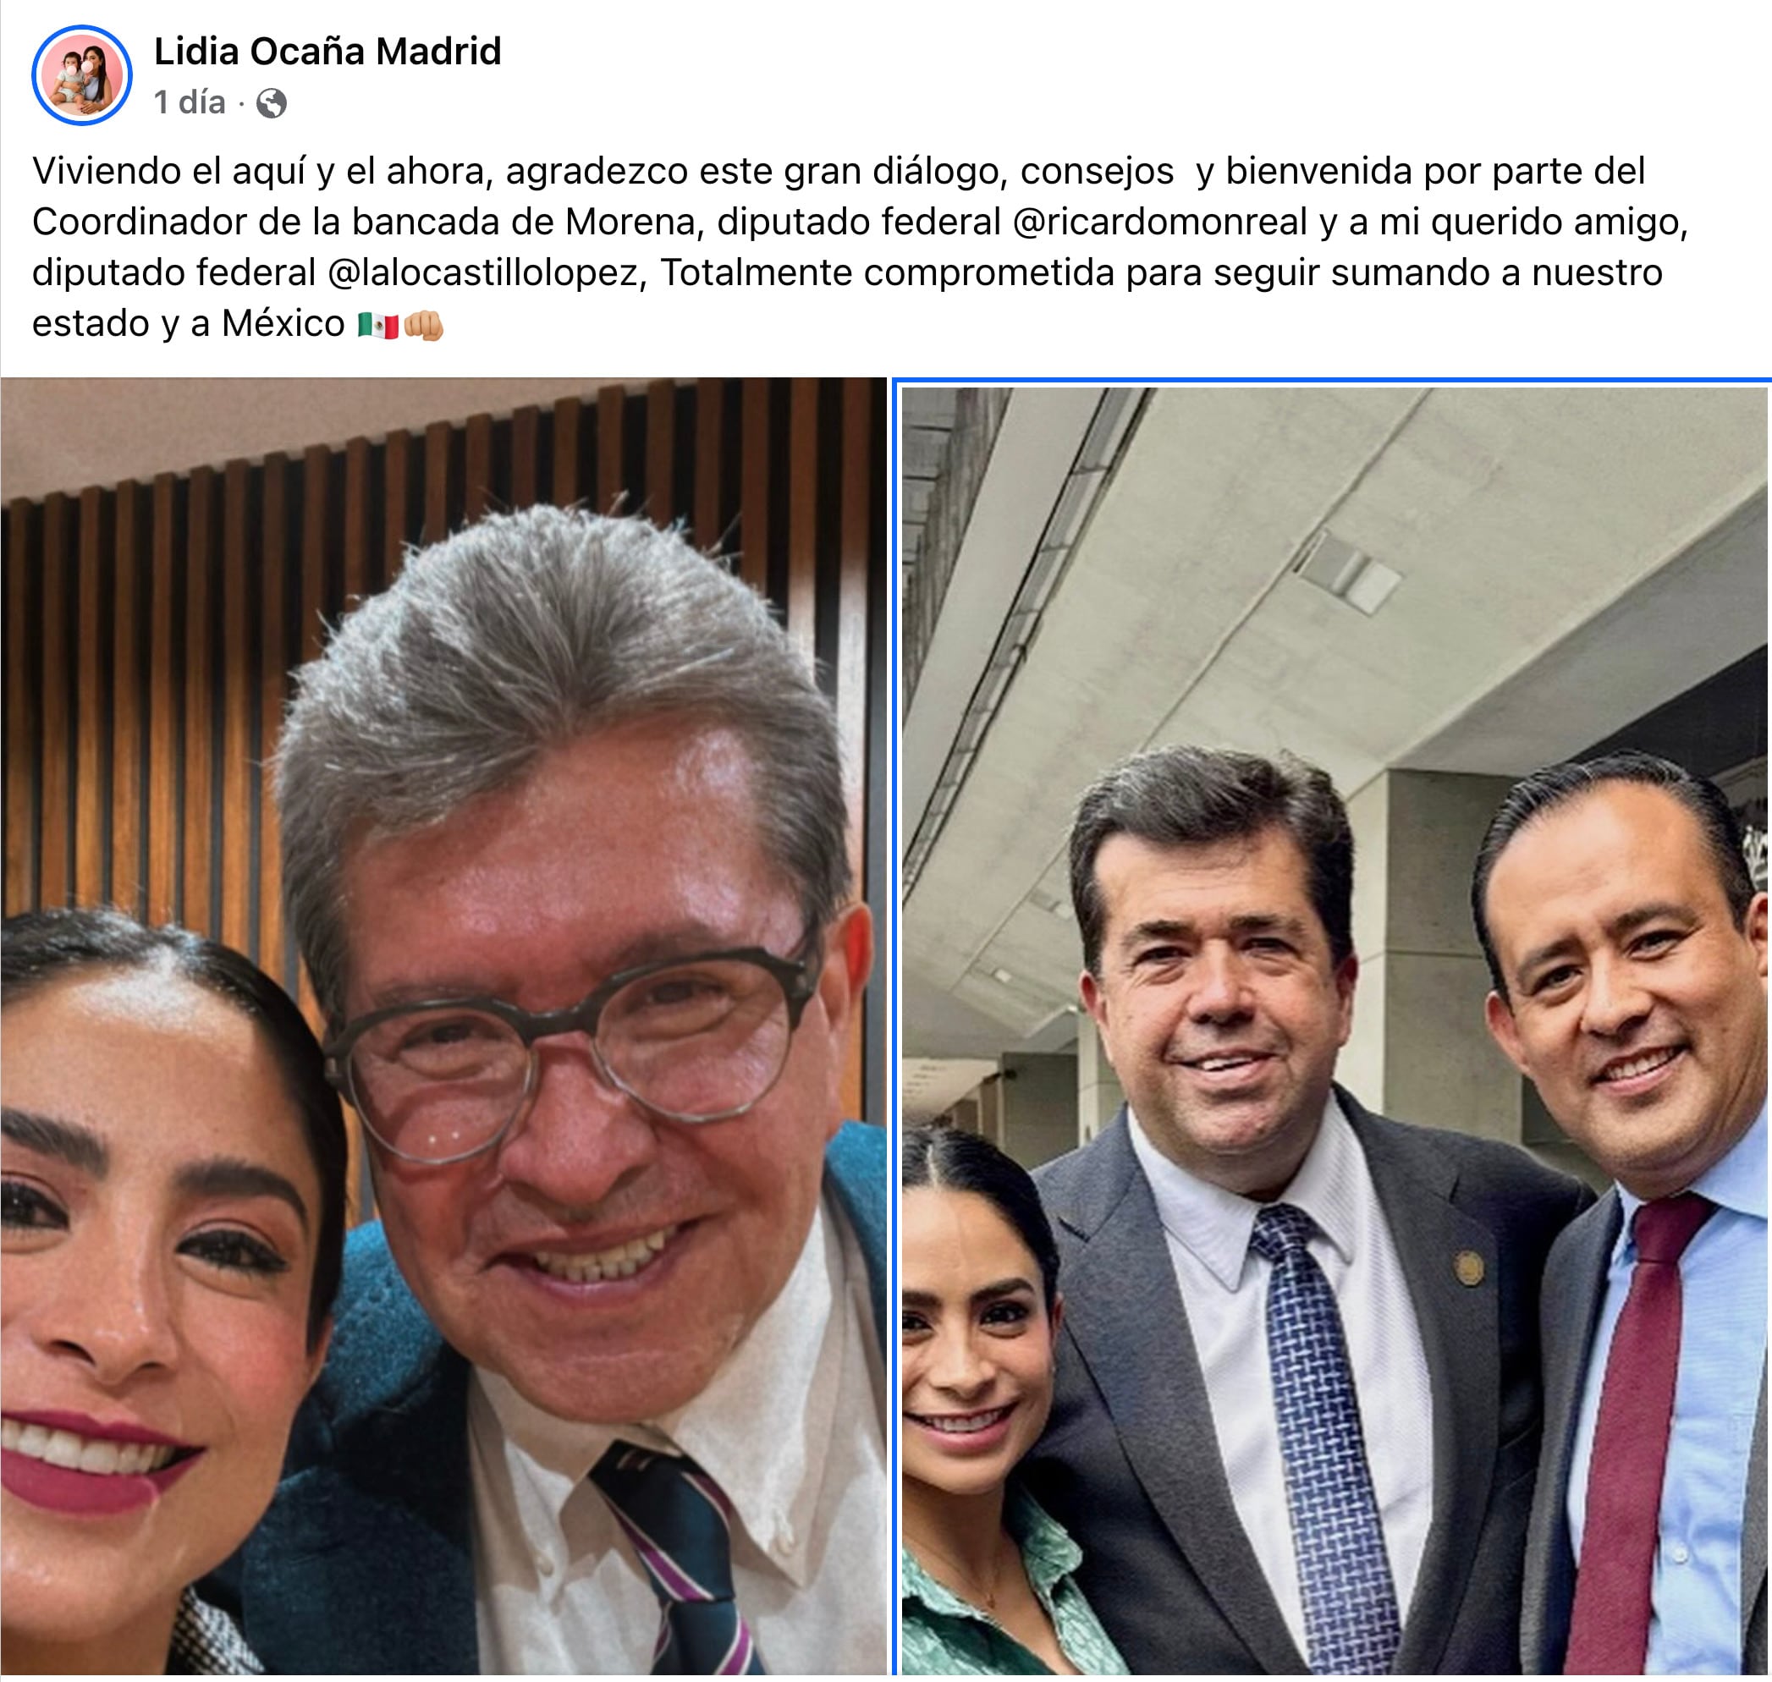1772x1682 pixels.
Task: Open the Lidia Ocaña Madrid name link
Action: point(327,51)
